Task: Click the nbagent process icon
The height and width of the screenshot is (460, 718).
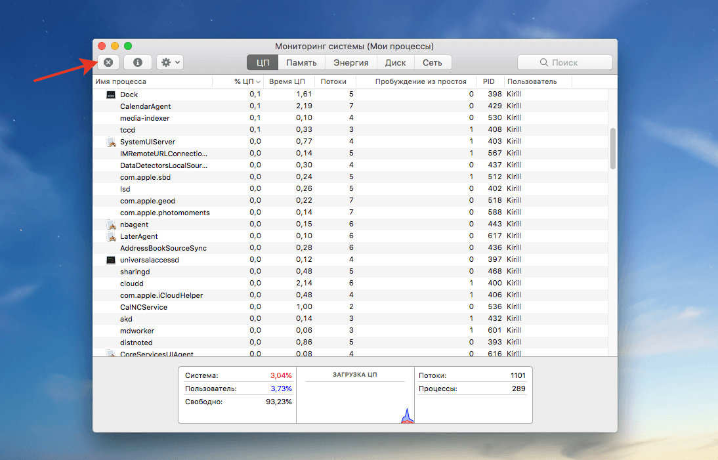Action: tap(110, 224)
